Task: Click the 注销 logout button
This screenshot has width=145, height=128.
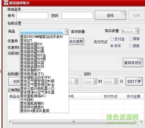Action: 136,15
